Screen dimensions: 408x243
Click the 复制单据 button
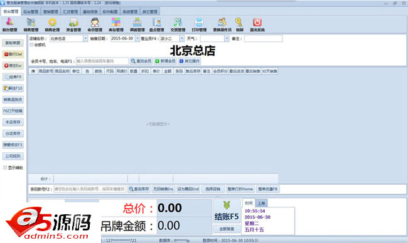click(13, 43)
